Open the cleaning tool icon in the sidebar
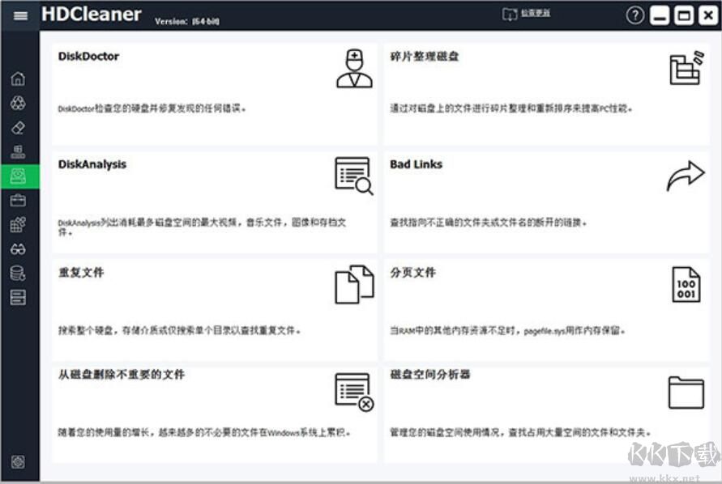 18,103
